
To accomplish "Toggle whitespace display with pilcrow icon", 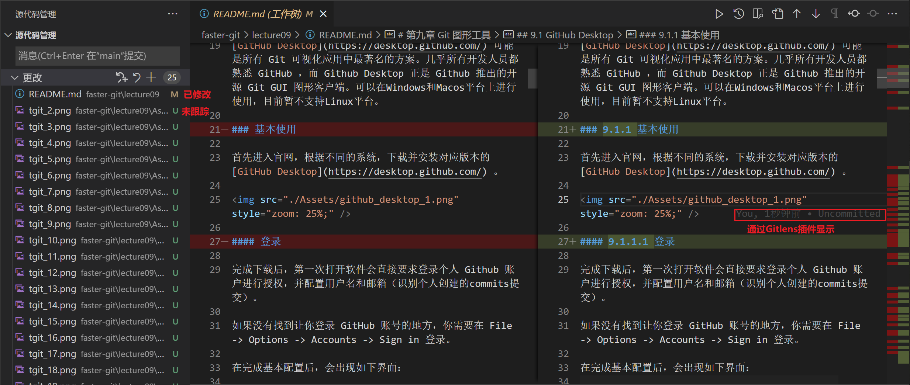I will tap(834, 14).
